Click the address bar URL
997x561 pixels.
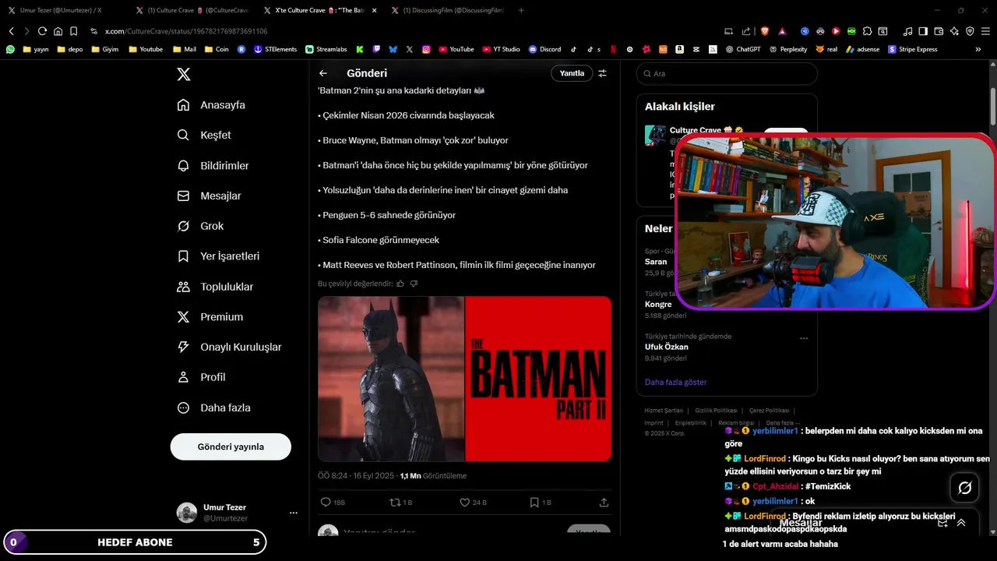click(186, 31)
